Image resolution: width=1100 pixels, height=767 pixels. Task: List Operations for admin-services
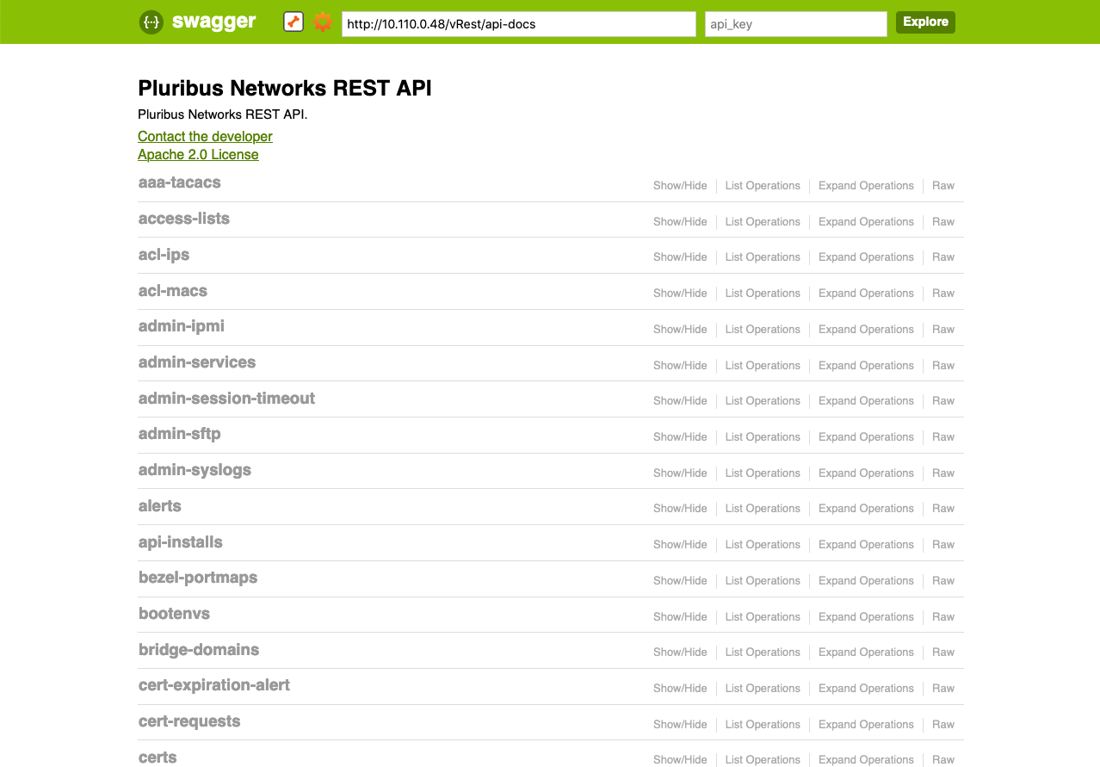(x=763, y=366)
